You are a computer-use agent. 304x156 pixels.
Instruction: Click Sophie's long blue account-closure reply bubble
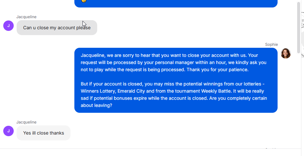point(176,80)
